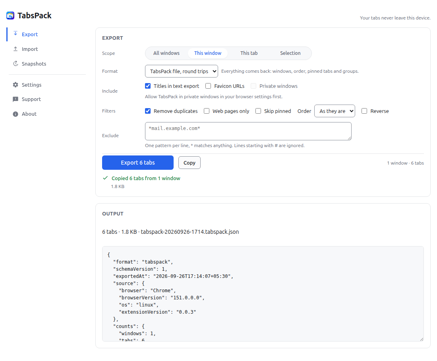Enable Web pages only filter

tap(207, 111)
